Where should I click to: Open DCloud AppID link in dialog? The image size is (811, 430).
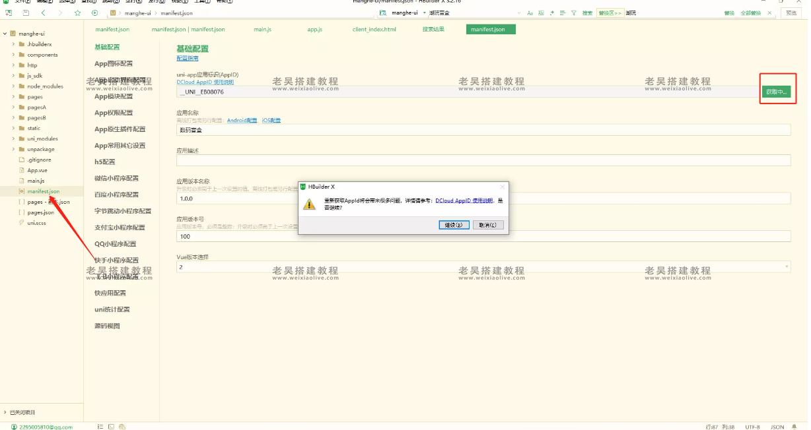coord(464,200)
